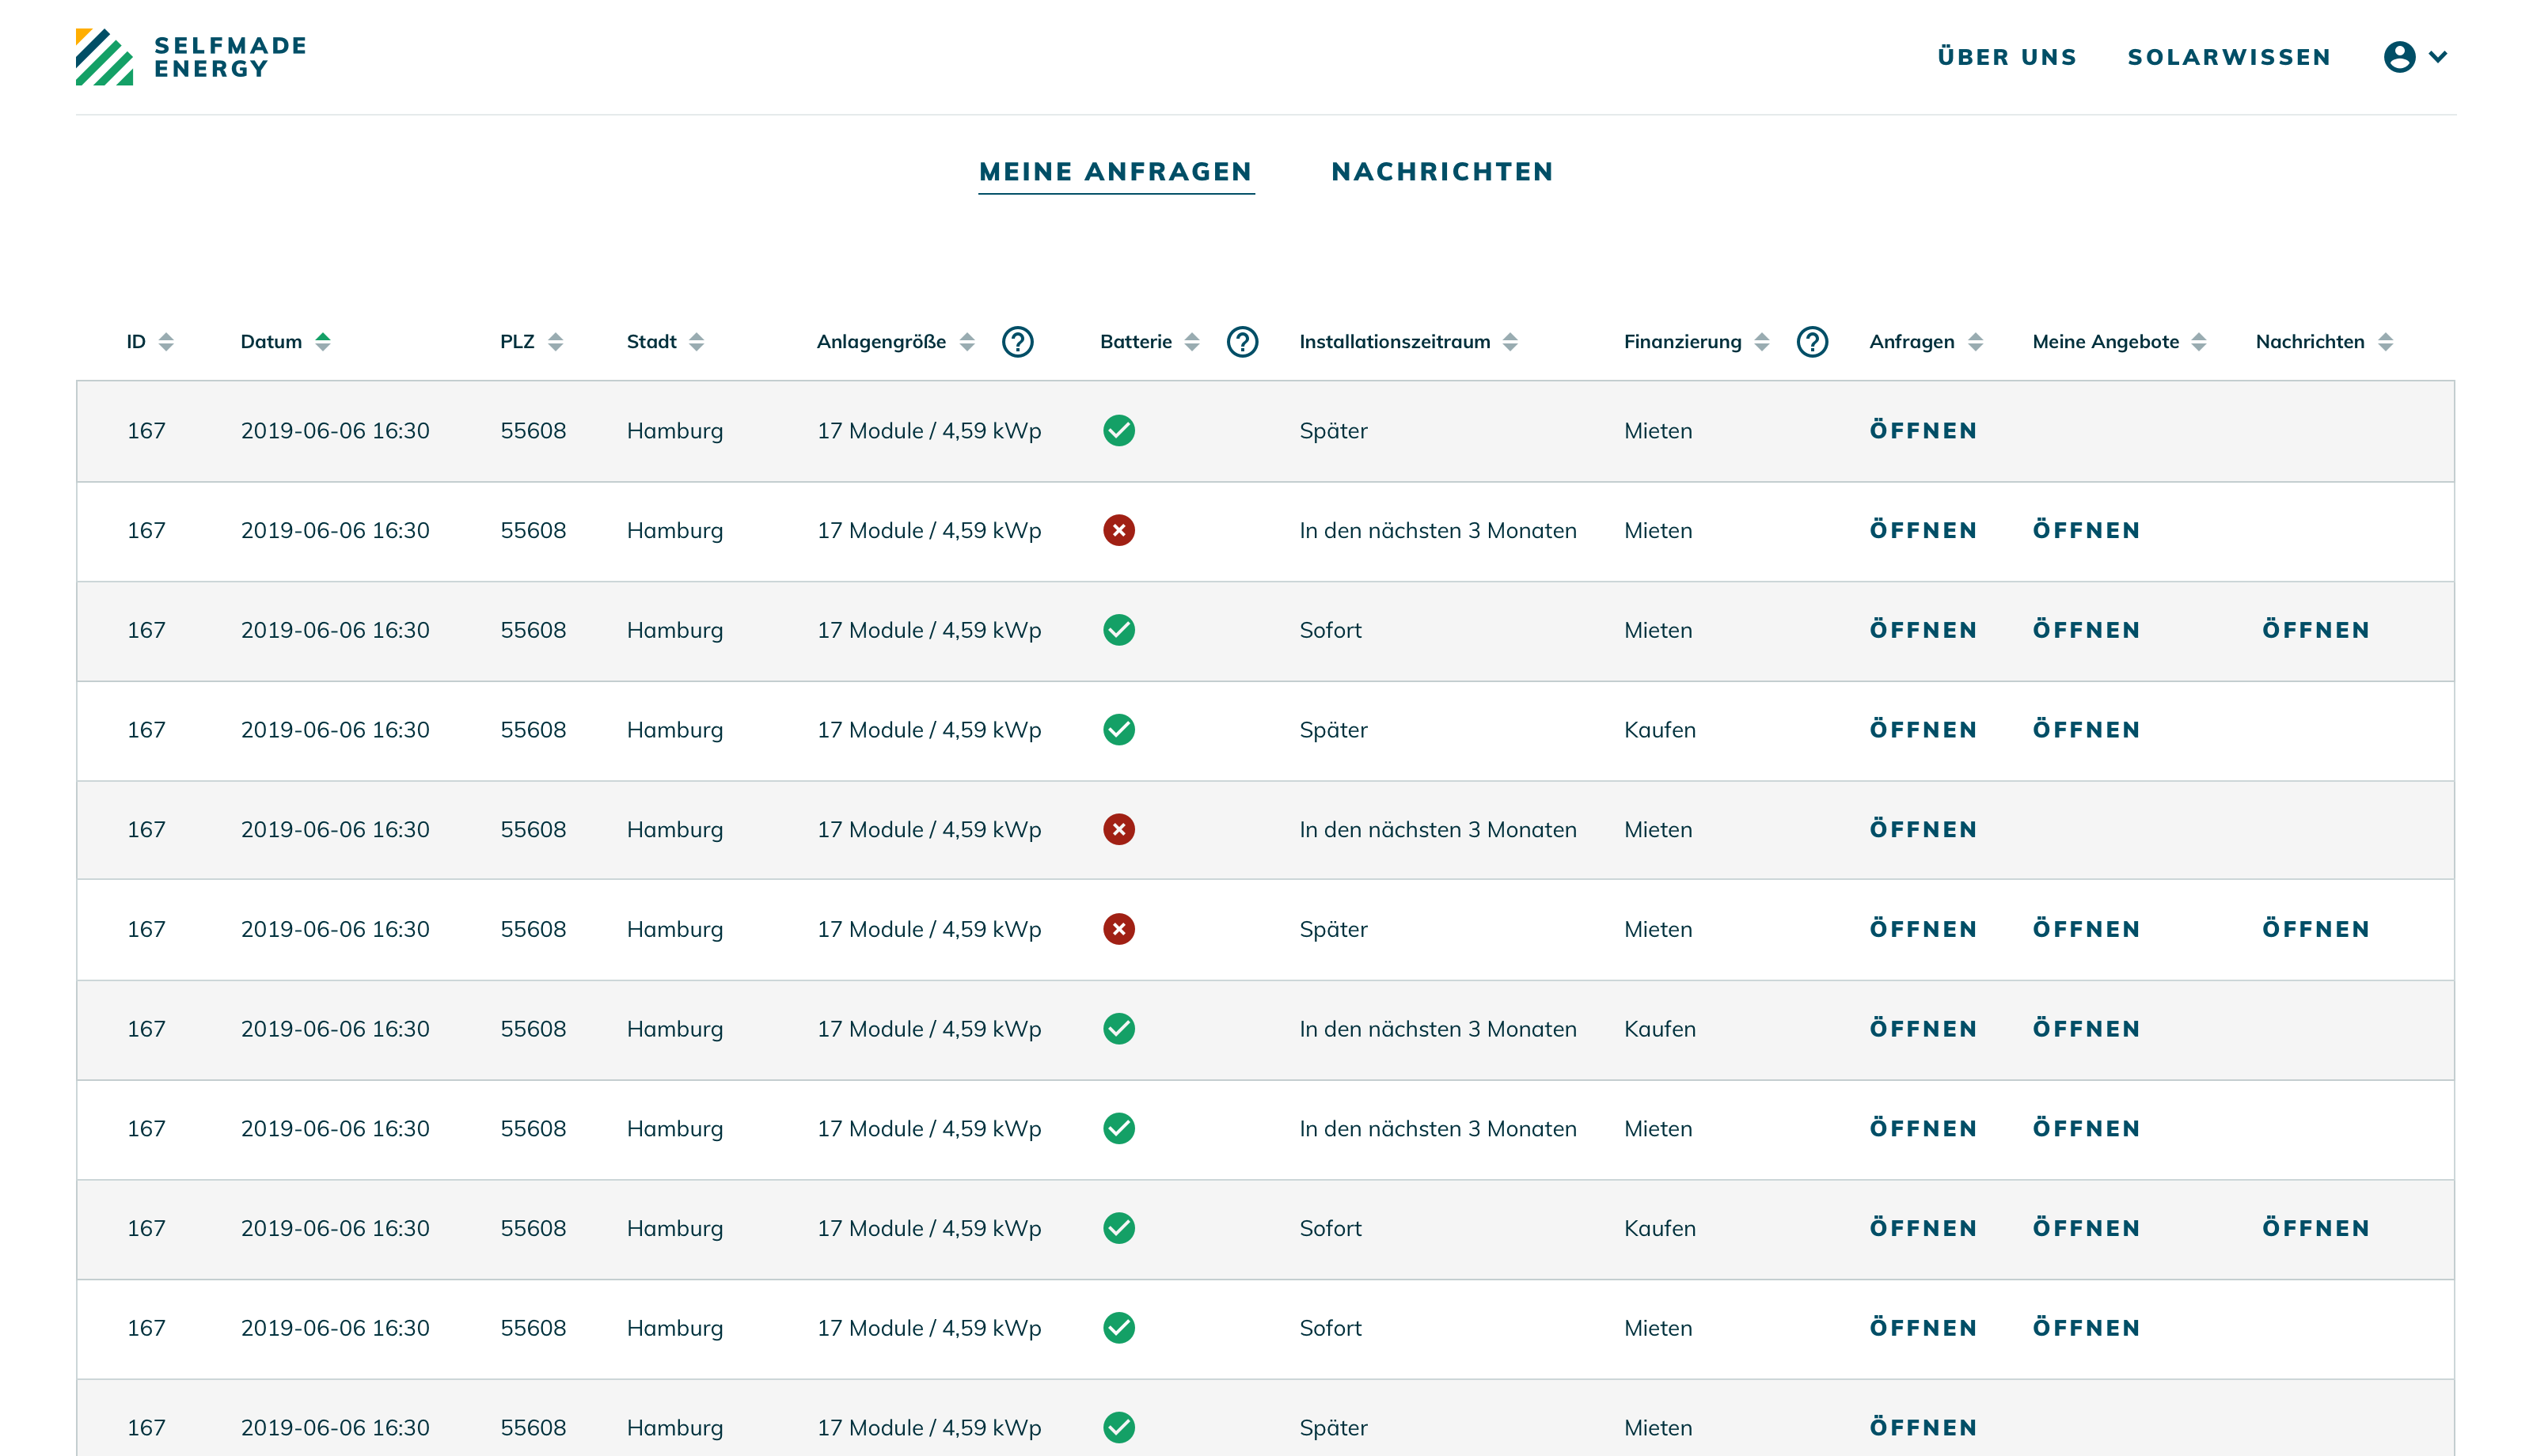Screen dimensions: 2533x1456
Task: Open the Solarwissen navigation link
Action: pyautogui.click(x=2229, y=57)
